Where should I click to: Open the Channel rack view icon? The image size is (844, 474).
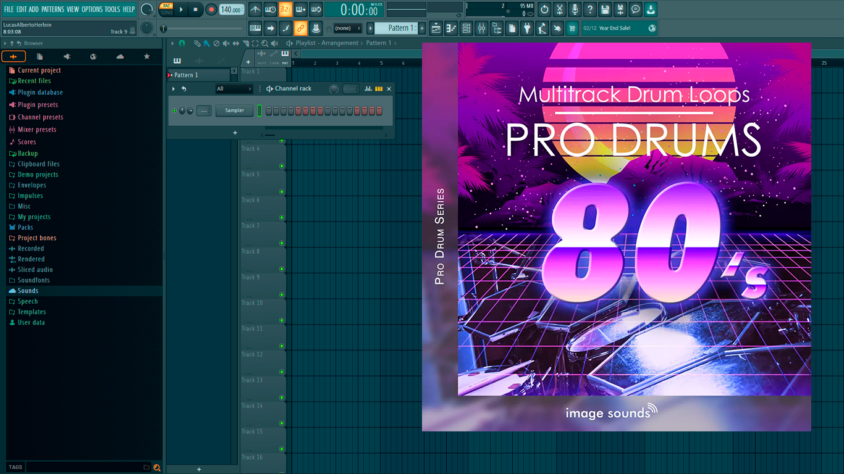pyautogui.click(x=466, y=28)
